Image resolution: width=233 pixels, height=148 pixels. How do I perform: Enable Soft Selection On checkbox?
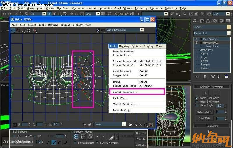point(14,136)
